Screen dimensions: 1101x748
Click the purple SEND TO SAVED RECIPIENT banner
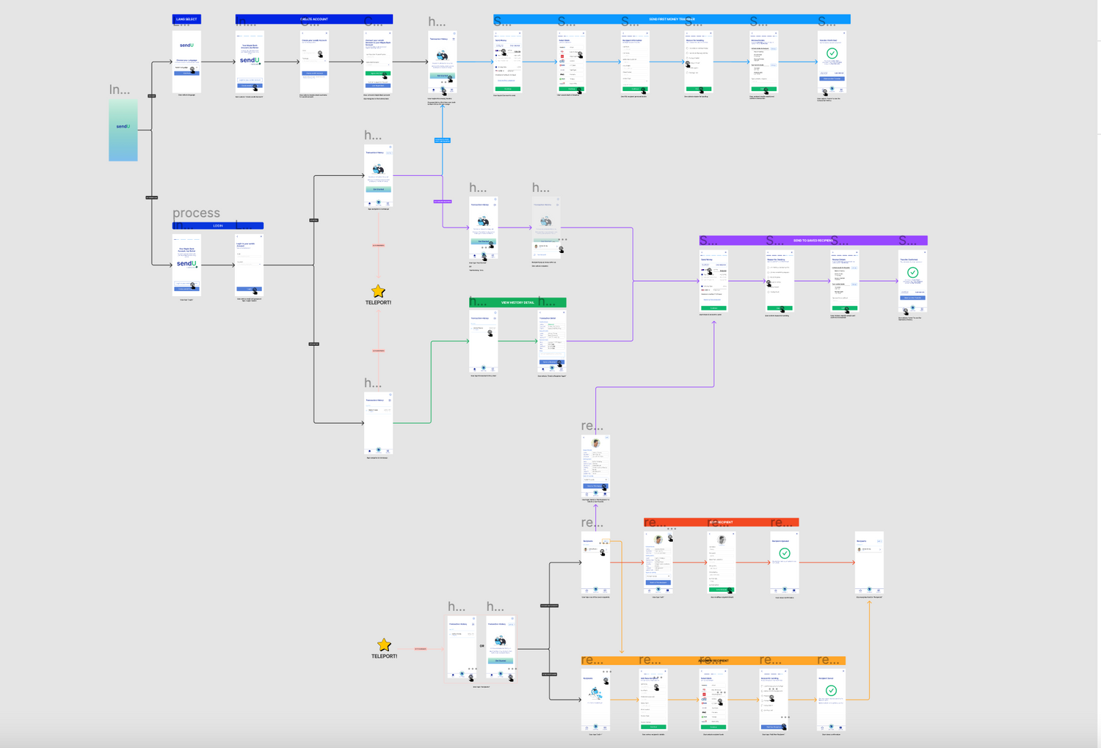click(x=813, y=241)
